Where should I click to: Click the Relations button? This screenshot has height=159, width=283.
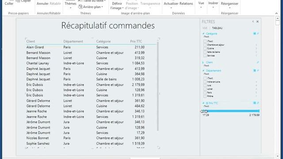(186, 4)
